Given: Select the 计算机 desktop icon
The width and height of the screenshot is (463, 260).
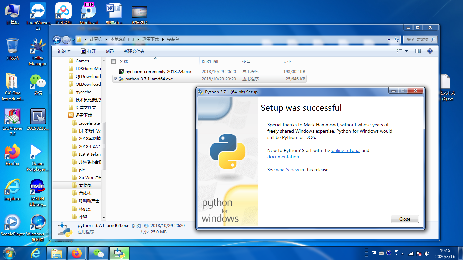Looking at the screenshot, I should tap(13, 14).
